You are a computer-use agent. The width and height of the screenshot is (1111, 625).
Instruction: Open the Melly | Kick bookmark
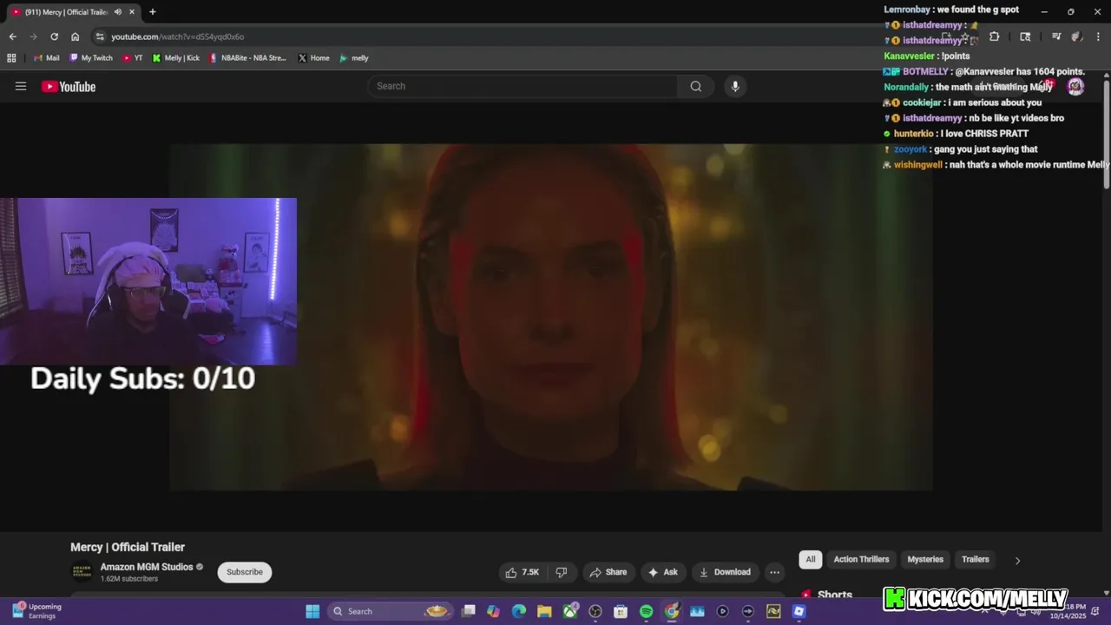(x=175, y=58)
